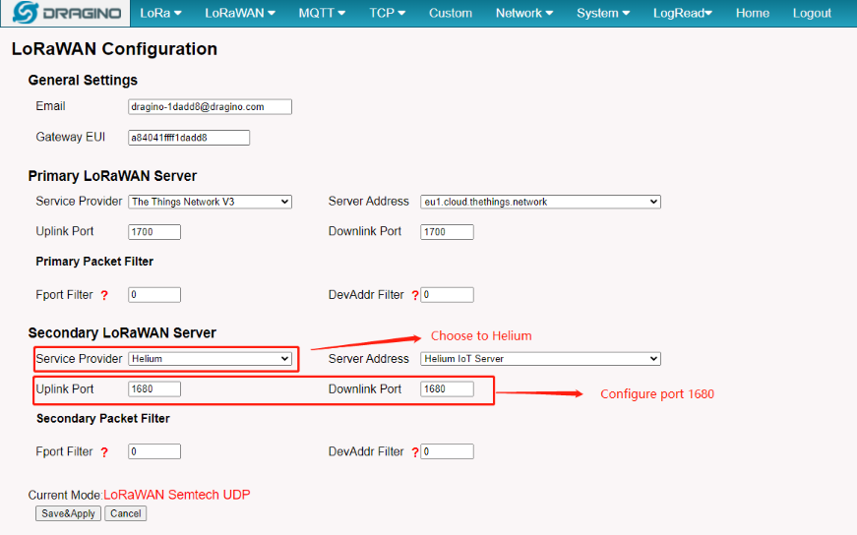Open Secondary Server Address Helium IoT dropdown
This screenshot has height=535, width=857.
pos(540,359)
